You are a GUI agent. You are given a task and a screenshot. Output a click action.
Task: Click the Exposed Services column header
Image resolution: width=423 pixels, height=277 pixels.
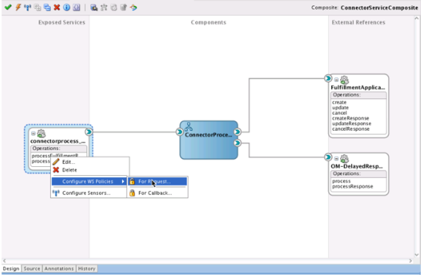pos(61,23)
